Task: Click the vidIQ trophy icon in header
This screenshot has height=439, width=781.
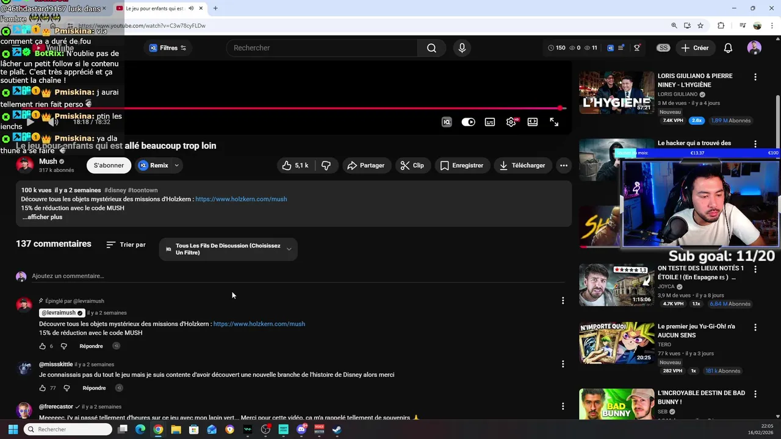Action: click(x=637, y=48)
